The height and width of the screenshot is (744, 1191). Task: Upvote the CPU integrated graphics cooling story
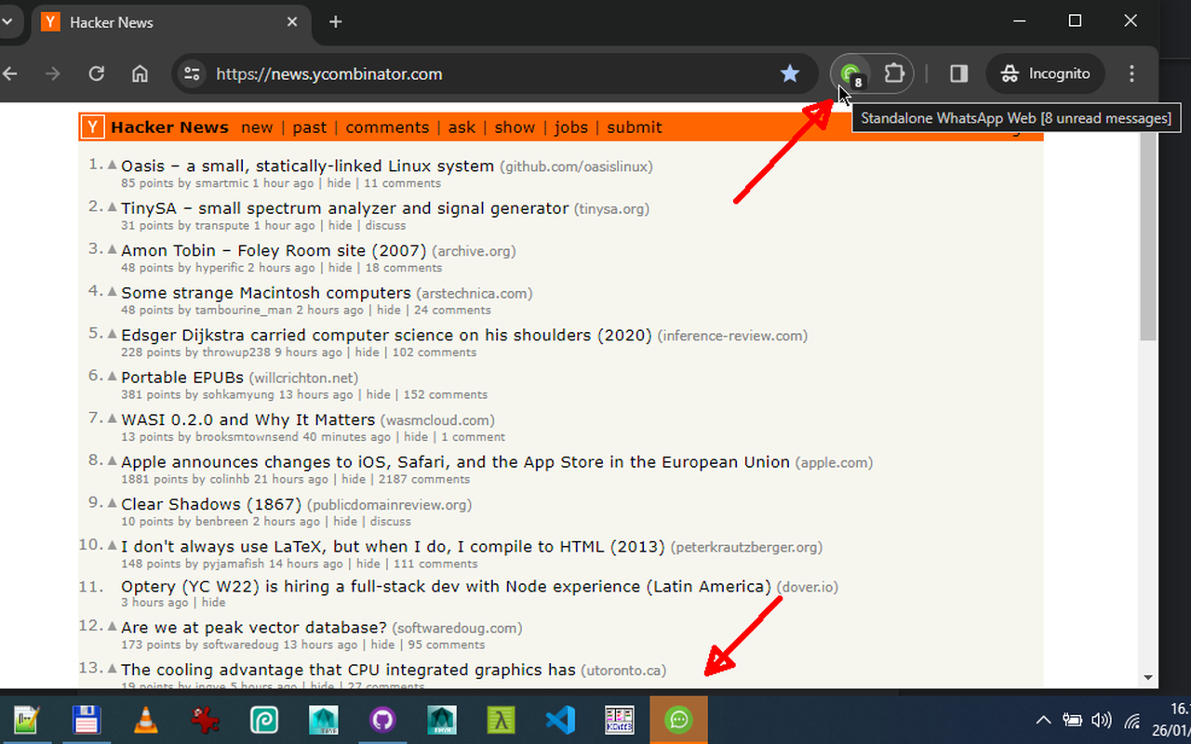pos(113,669)
